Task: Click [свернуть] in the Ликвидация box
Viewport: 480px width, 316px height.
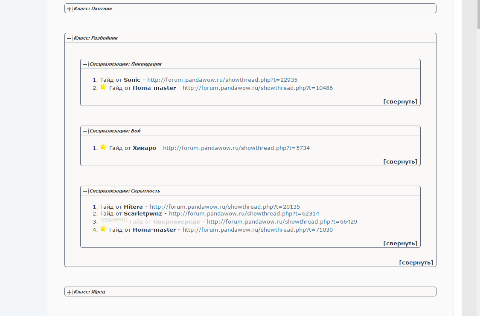Action: click(400, 102)
